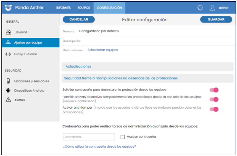This screenshot has height=156, width=237.
Task: Click the Nombre field Configuración por defecto
Action: point(99,31)
